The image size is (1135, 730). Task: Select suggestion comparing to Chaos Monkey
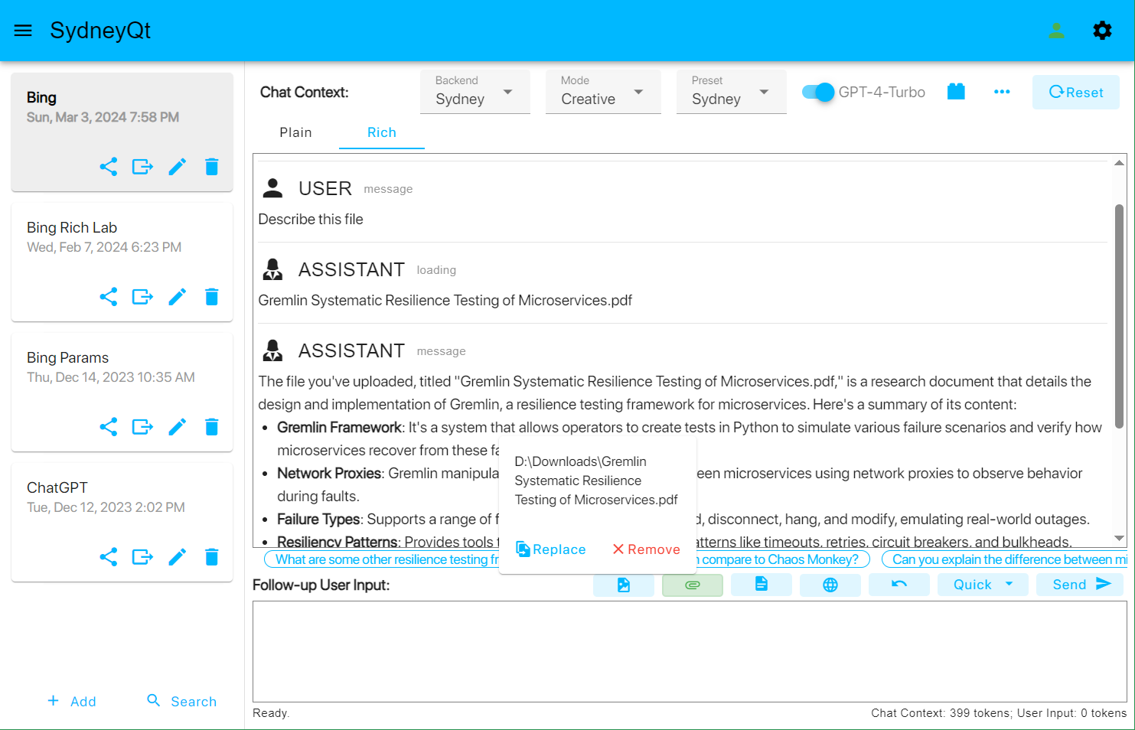(784, 559)
